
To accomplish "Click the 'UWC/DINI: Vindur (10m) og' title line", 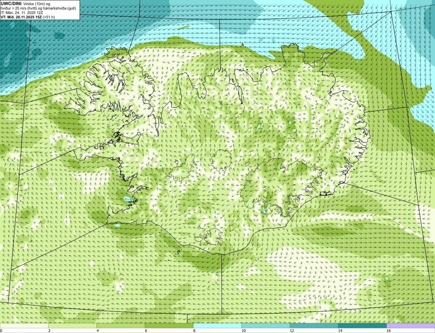I will tap(25, 3).
